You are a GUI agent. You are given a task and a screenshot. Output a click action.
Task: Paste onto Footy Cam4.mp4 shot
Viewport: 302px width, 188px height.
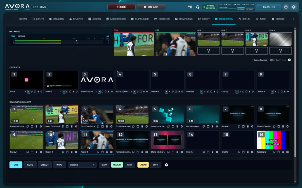(138, 126)
